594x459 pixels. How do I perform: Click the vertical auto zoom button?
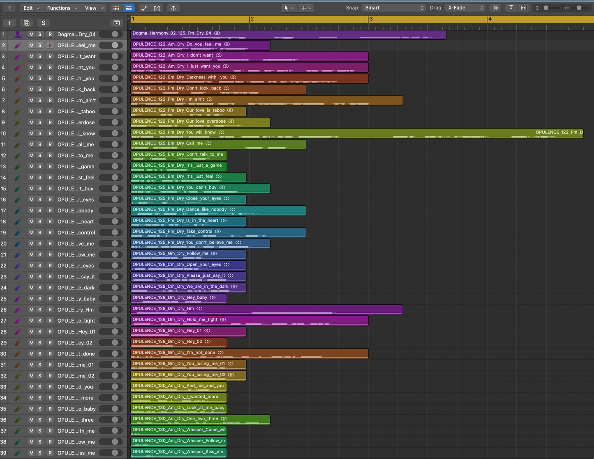coord(511,8)
